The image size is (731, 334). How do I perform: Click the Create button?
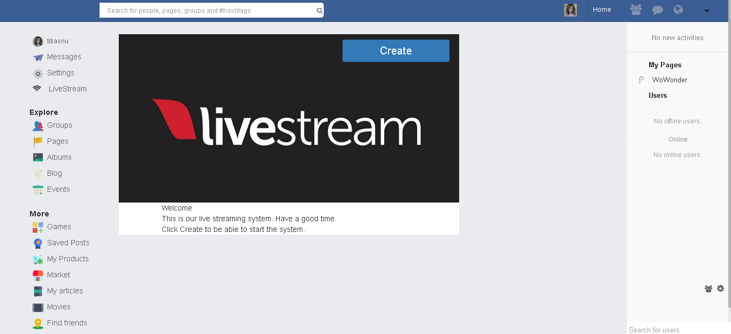(x=396, y=51)
